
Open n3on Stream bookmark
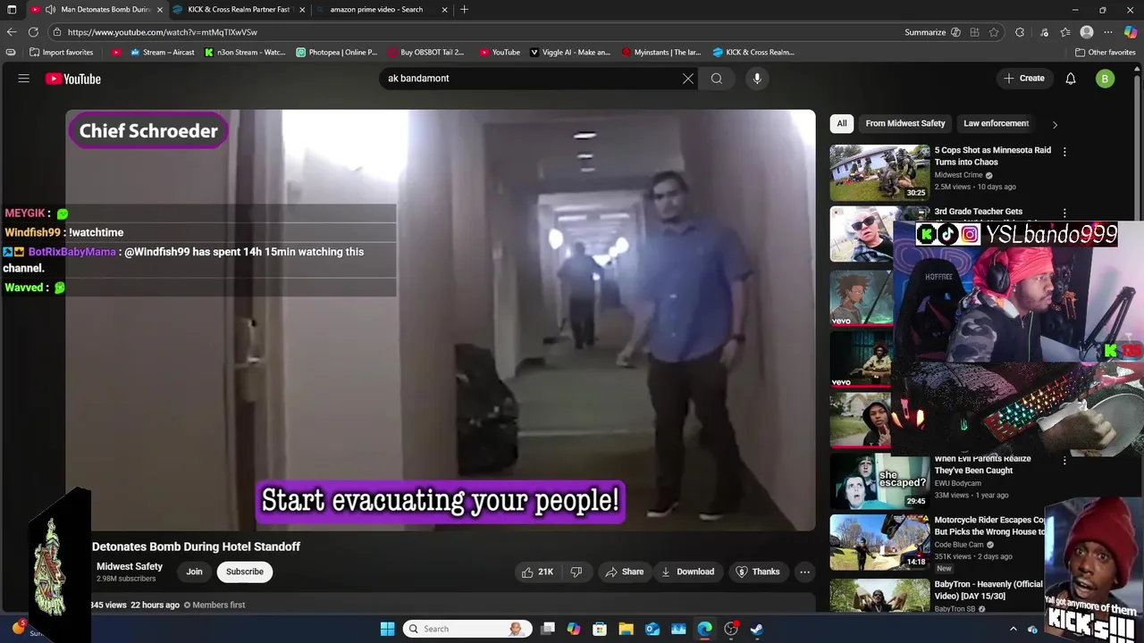pyautogui.click(x=245, y=53)
